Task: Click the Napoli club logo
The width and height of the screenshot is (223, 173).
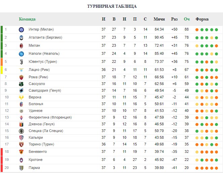Action: (21, 54)
